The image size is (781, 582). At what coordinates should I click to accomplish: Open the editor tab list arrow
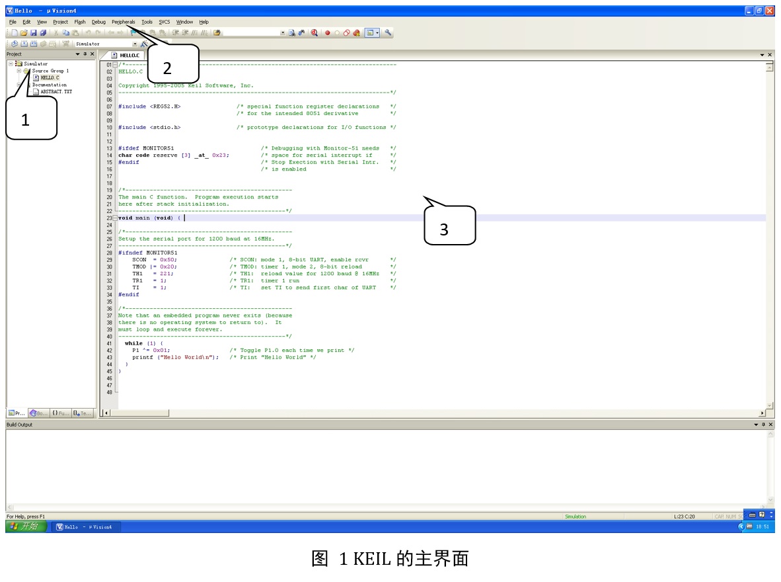(x=762, y=55)
